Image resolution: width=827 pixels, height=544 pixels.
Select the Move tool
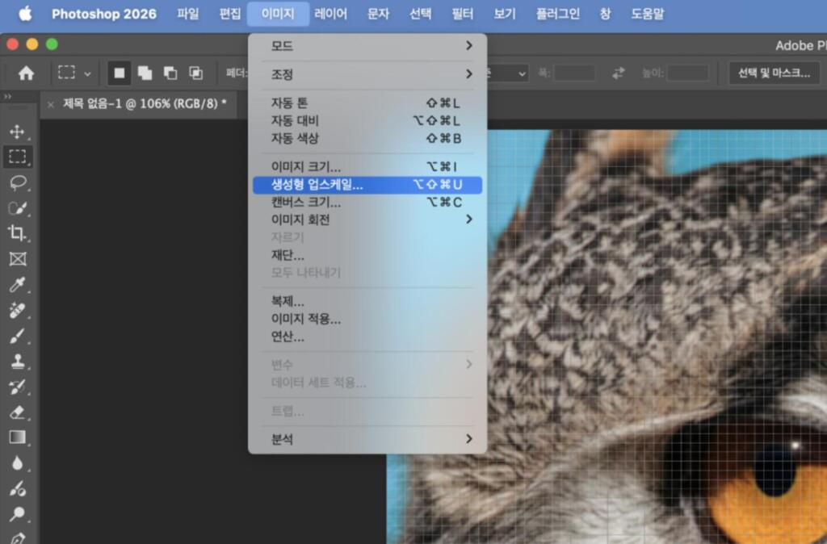click(17, 132)
